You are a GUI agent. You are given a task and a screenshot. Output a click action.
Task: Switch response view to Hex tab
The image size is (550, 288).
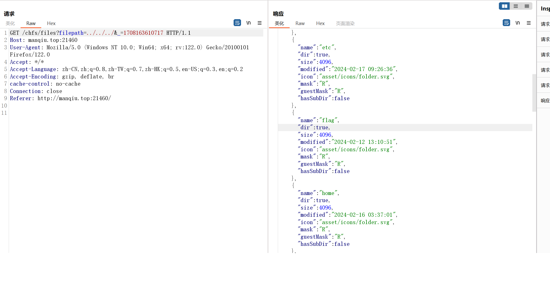click(x=320, y=24)
